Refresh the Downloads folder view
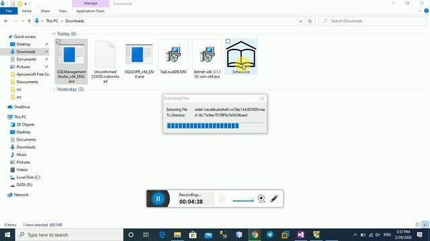 click(310, 21)
